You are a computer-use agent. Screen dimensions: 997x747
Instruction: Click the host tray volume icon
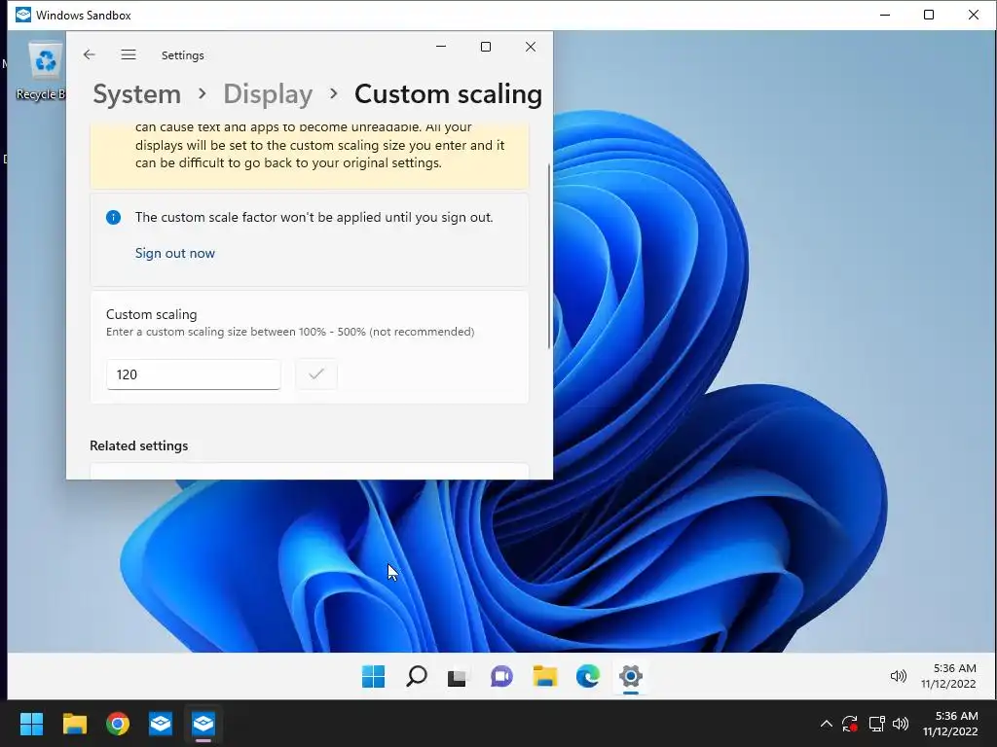pyautogui.click(x=901, y=724)
